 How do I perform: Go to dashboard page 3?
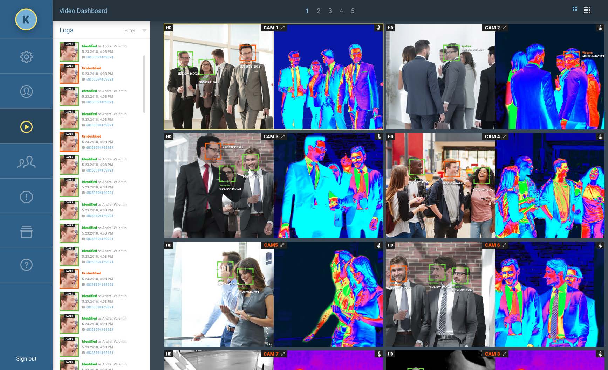click(x=330, y=11)
